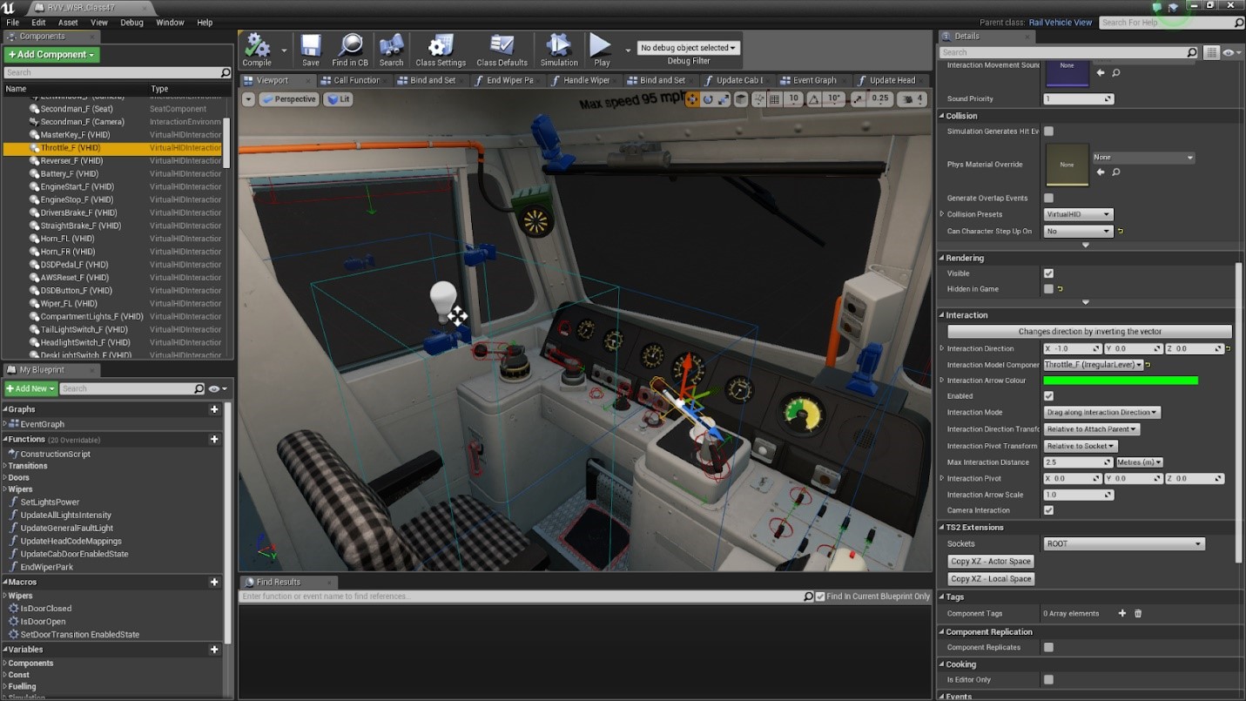
Task: Open the Window menu
Action: 170,23
